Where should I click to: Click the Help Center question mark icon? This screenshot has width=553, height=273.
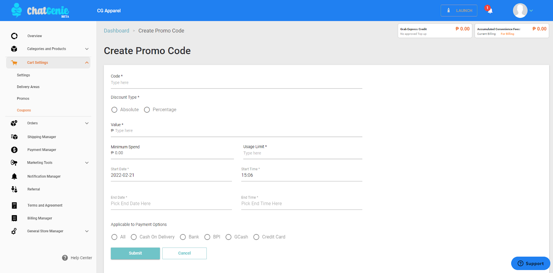click(x=65, y=258)
